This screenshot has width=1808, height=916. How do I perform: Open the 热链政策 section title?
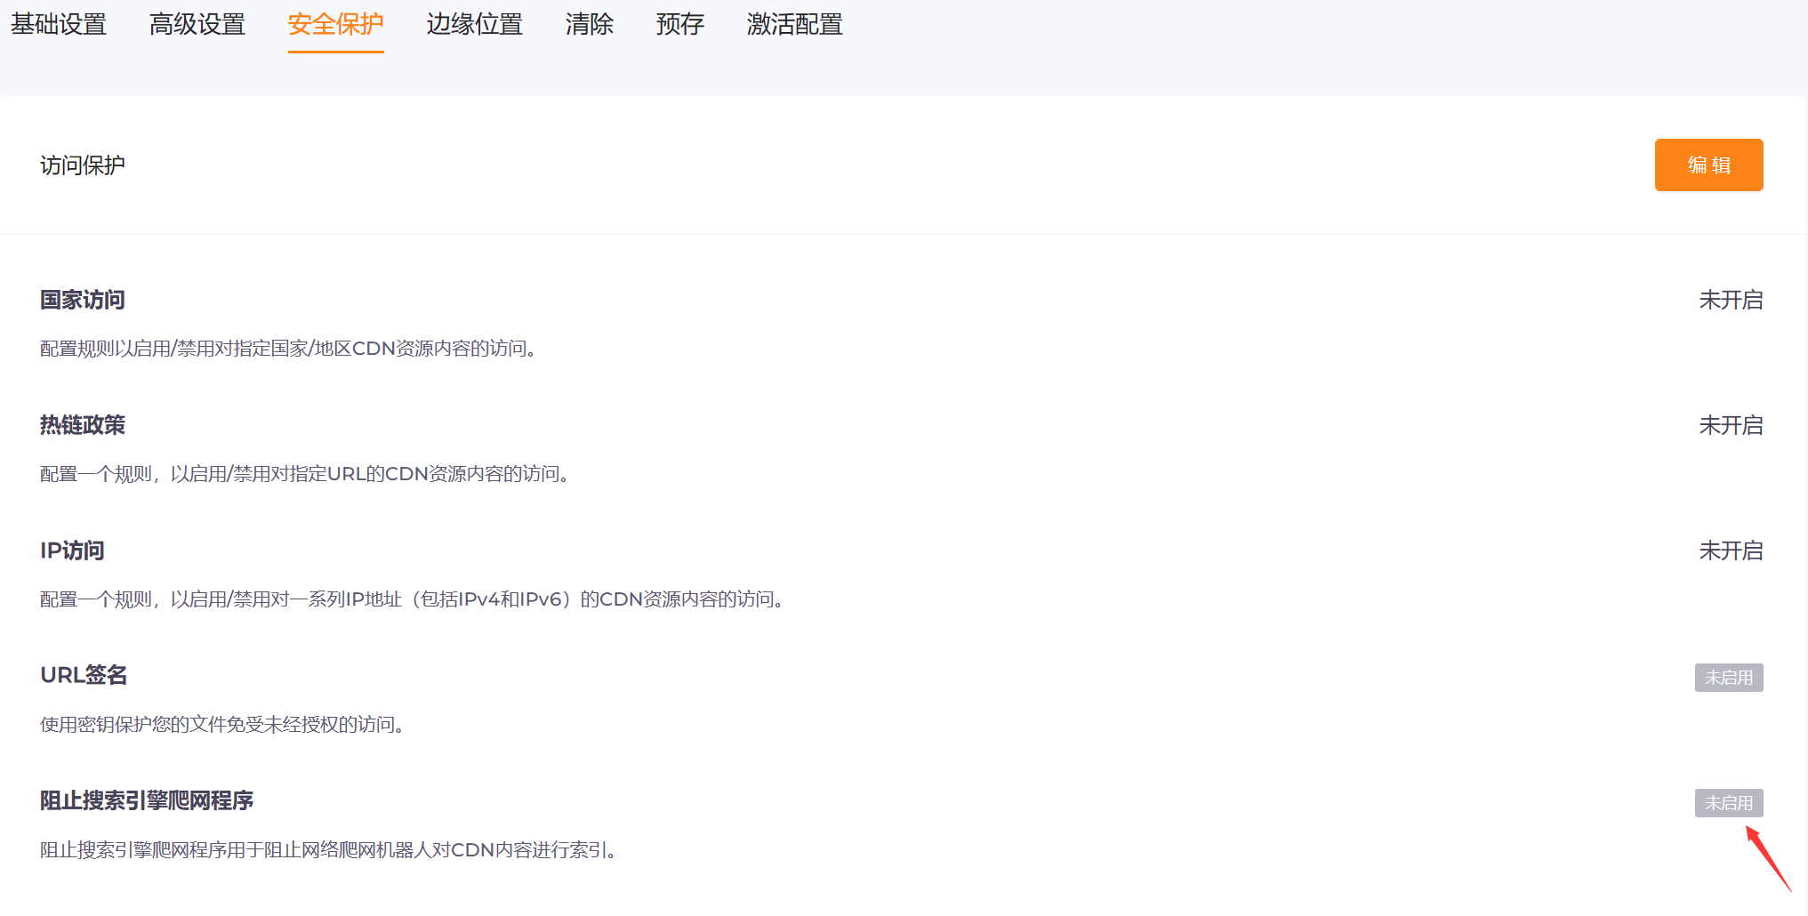point(82,425)
